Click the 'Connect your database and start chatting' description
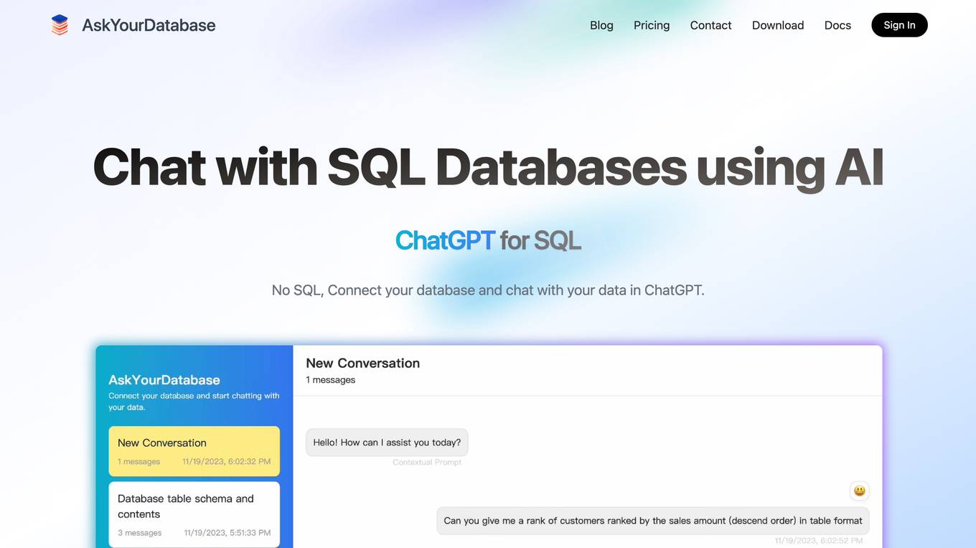The height and width of the screenshot is (548, 976). click(x=194, y=402)
